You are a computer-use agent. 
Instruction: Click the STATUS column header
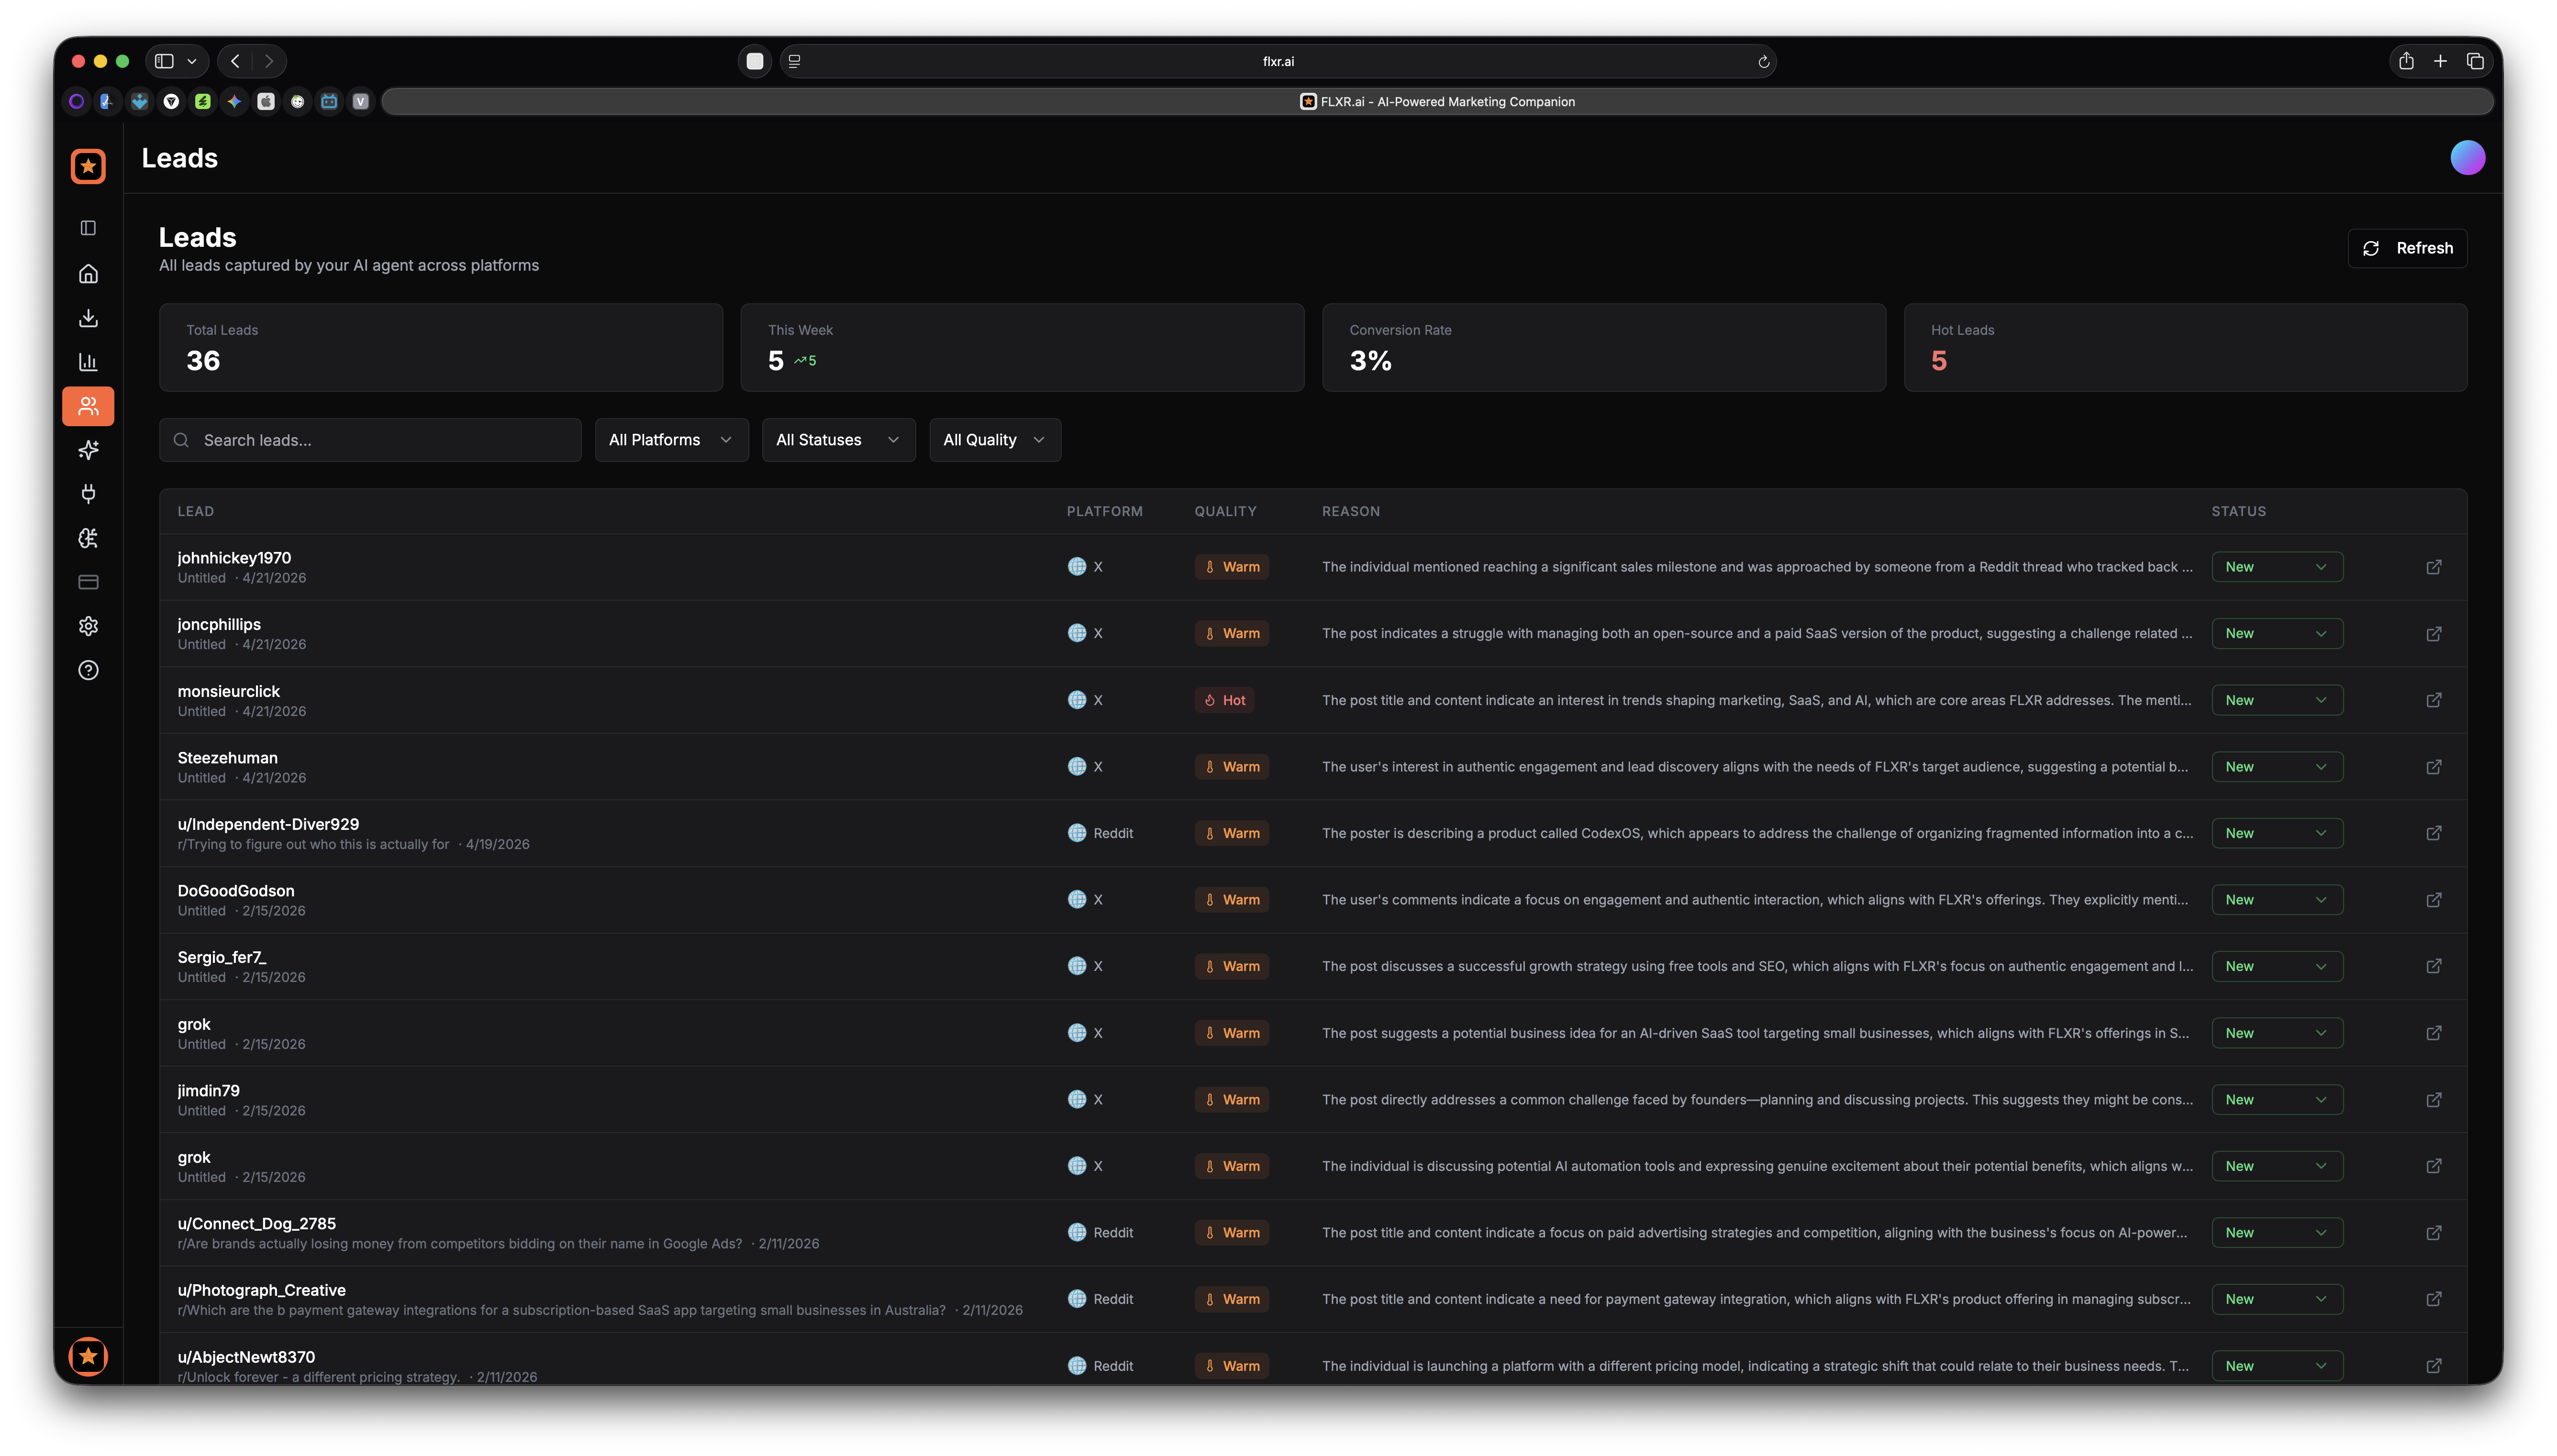click(x=2238, y=511)
